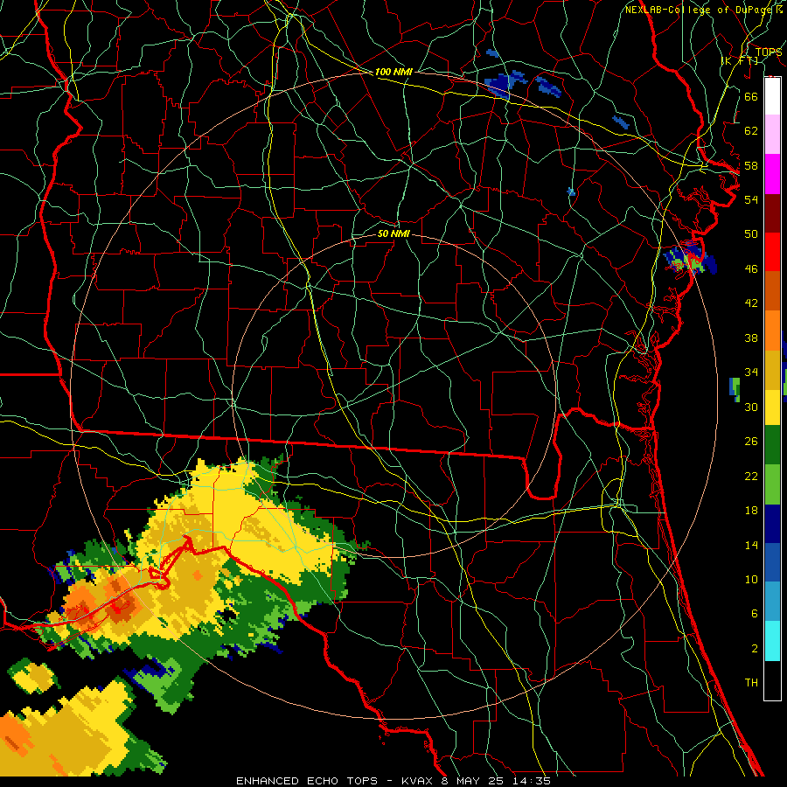Select the 22 legend label
Screen dimensions: 787x787
pos(751,476)
